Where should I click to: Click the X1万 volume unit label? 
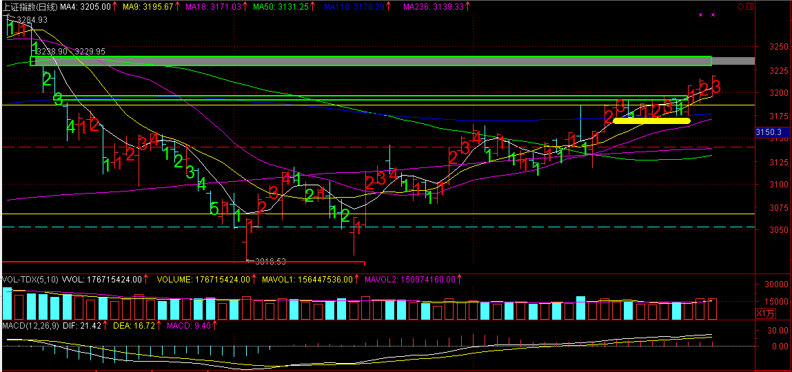765,313
